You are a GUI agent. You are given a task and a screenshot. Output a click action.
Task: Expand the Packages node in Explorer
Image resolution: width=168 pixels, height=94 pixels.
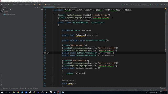[2, 13]
